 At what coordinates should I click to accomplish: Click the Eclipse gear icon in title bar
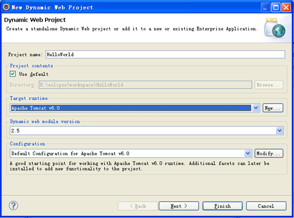click(x=6, y=7)
